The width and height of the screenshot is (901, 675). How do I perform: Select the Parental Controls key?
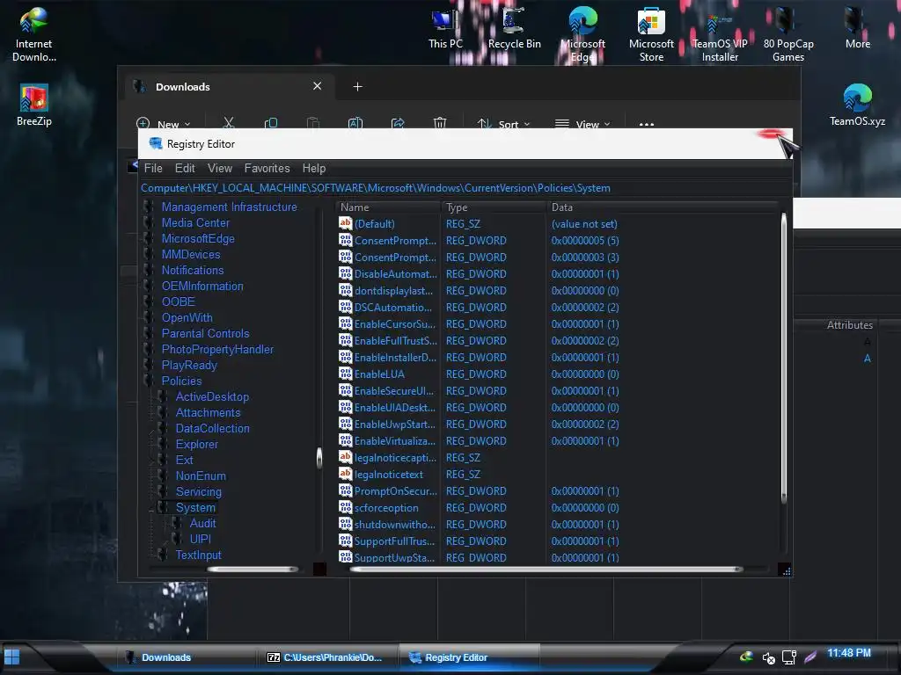pyautogui.click(x=205, y=333)
